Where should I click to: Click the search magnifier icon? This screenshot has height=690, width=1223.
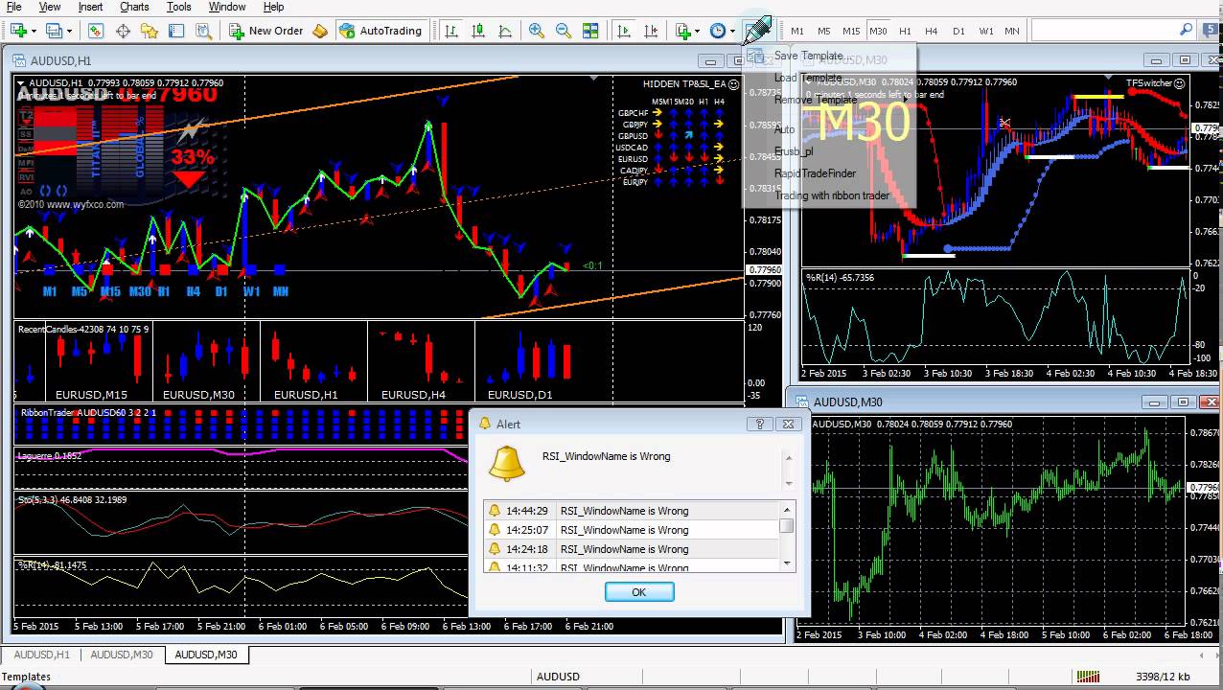point(1187,31)
